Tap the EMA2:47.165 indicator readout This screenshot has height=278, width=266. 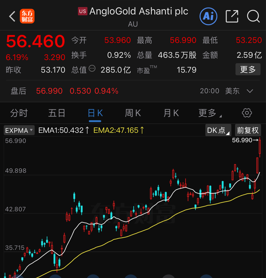[x=119, y=130]
